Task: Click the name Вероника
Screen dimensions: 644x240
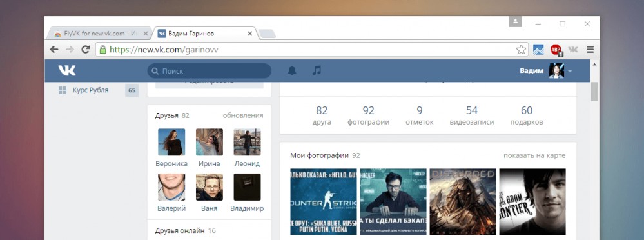Action: [x=171, y=164]
